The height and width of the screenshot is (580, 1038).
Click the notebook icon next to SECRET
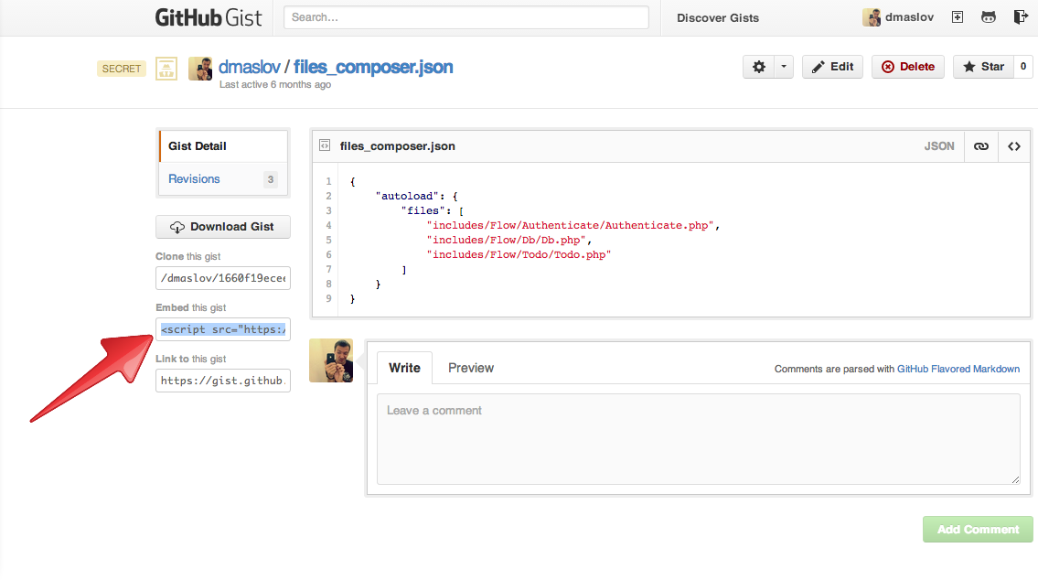166,69
